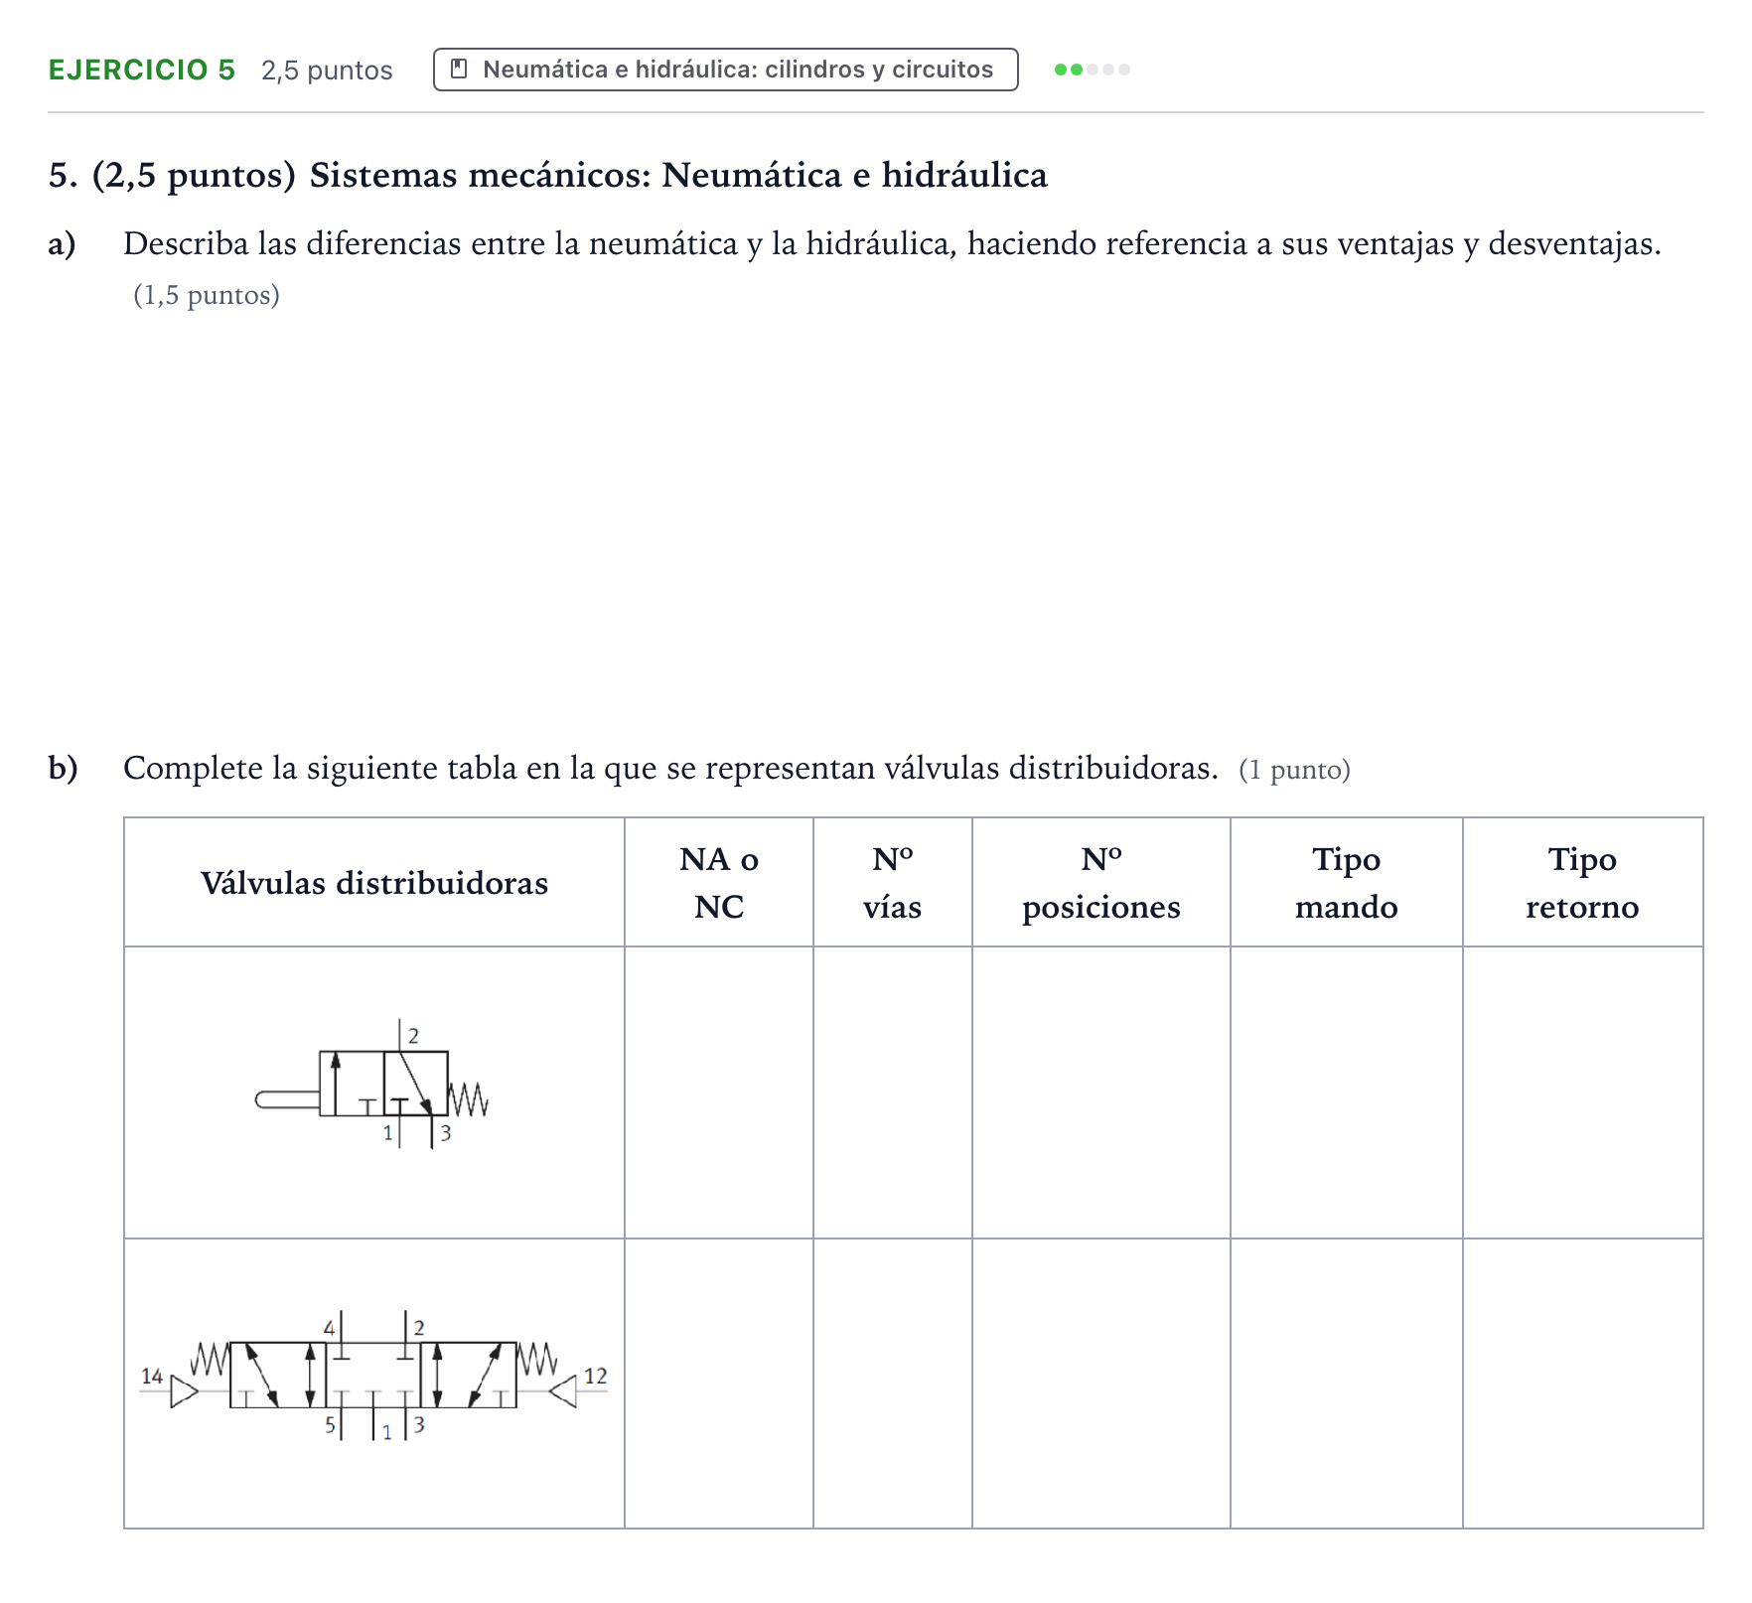This screenshot has width=1752, height=1603.
Task: Click the "Tipo retorno" column header
Action: (1583, 883)
